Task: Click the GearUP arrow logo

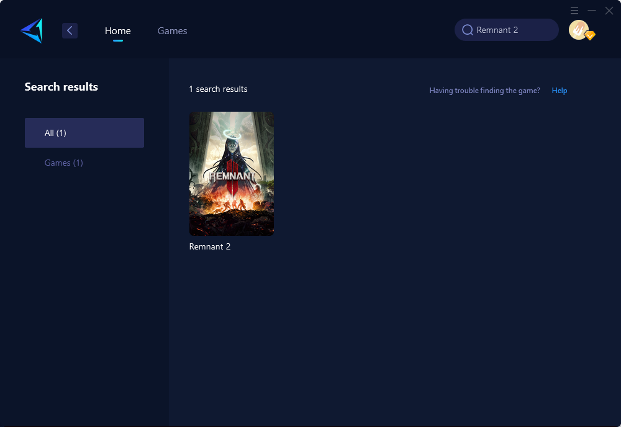Action: pyautogui.click(x=32, y=30)
